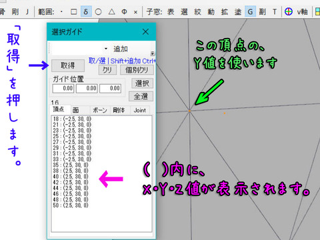The width and height of the screenshot is (320, 240).
Task: Toggle the G selection guide sub-window
Action: 250,11
